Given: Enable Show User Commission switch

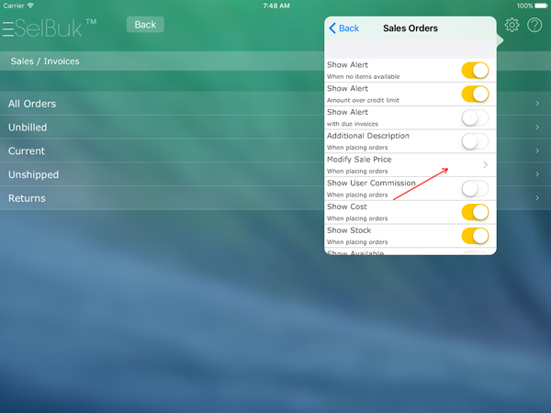Looking at the screenshot, I should (x=474, y=189).
